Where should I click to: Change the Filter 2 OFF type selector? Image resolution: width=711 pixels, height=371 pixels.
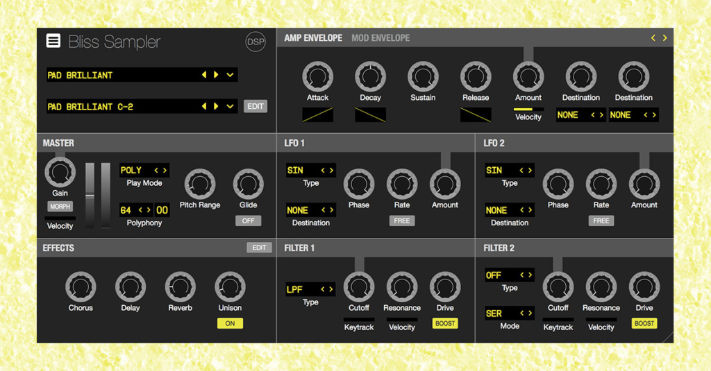[509, 275]
